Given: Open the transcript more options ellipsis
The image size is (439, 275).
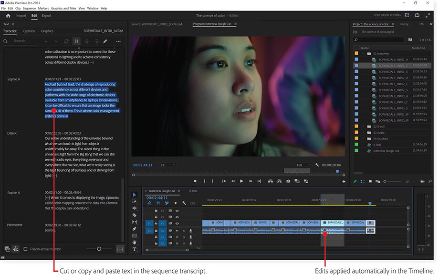Looking at the screenshot, I should coord(118,41).
